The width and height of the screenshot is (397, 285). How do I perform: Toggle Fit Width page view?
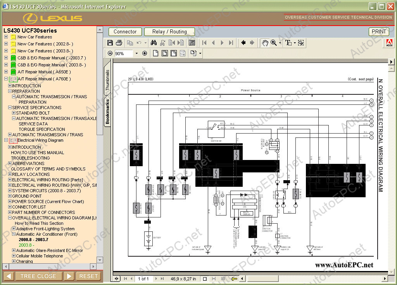pos(174,53)
